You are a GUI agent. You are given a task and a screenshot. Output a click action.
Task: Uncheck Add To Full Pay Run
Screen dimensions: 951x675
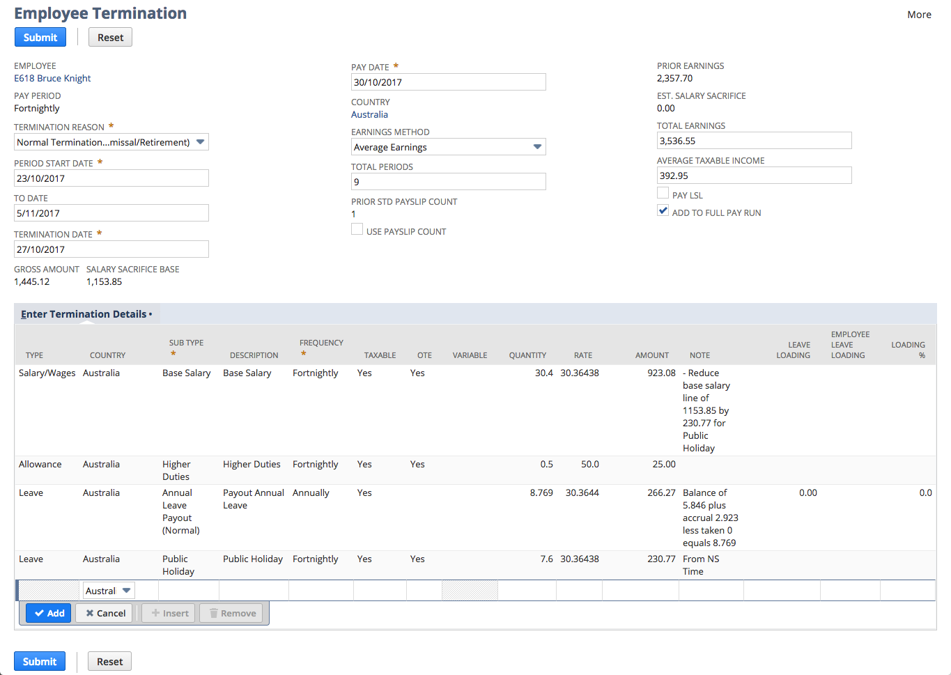[663, 210]
